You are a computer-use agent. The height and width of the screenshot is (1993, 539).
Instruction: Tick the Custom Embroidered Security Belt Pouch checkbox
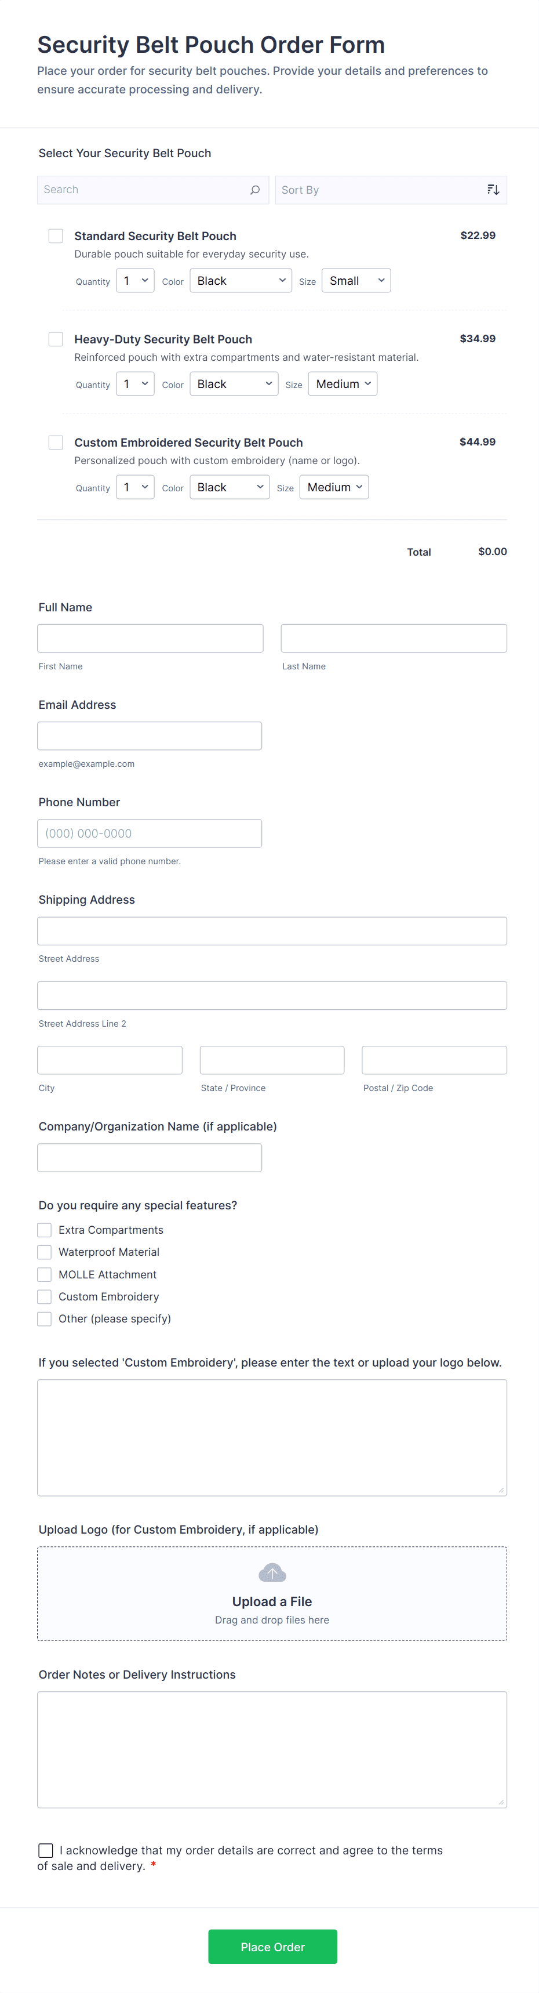click(56, 443)
